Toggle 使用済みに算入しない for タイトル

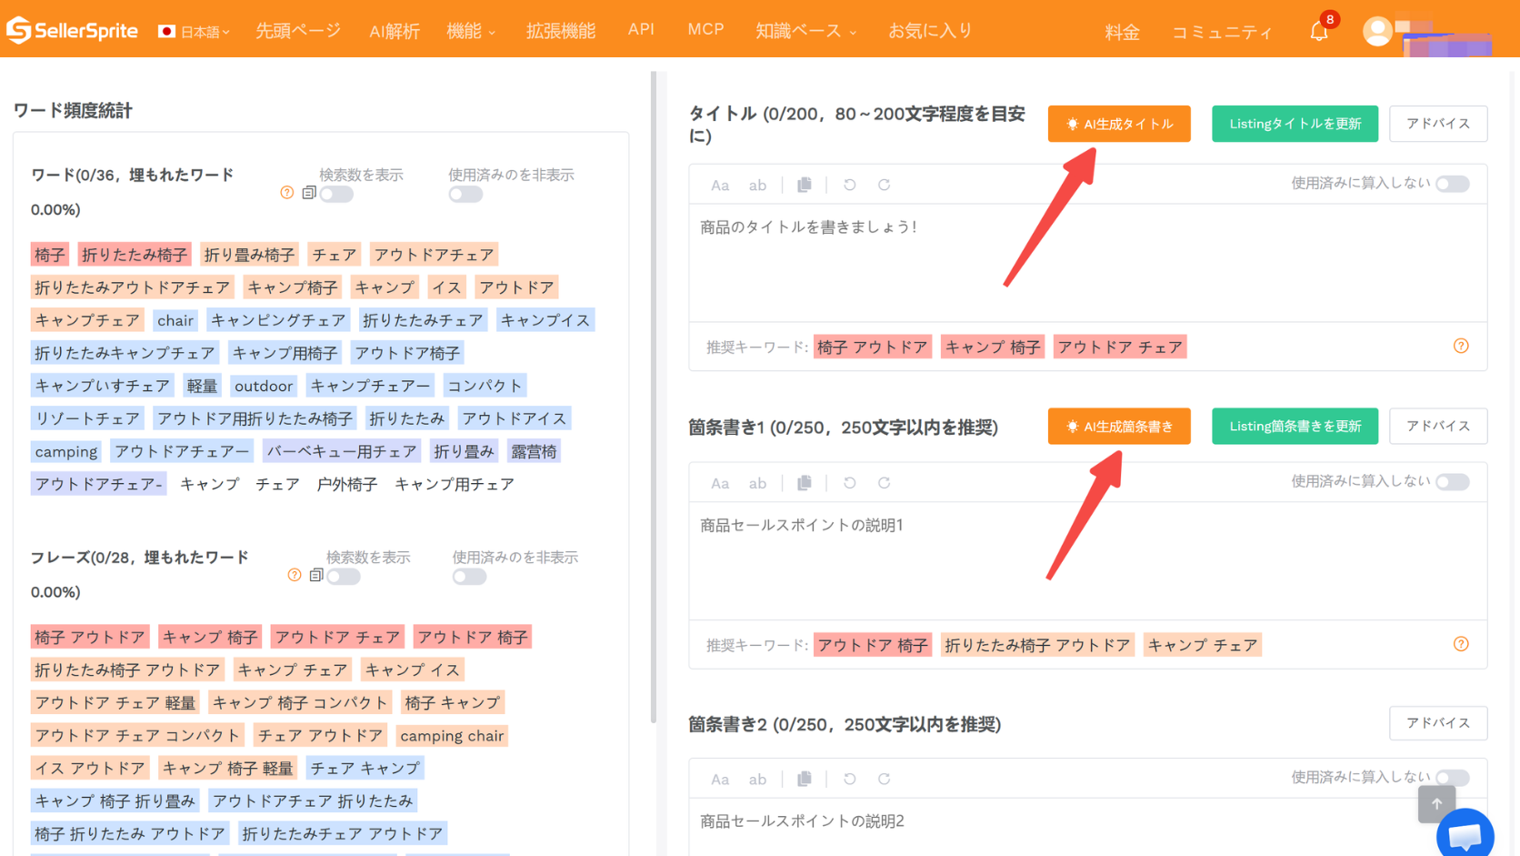coord(1452,184)
